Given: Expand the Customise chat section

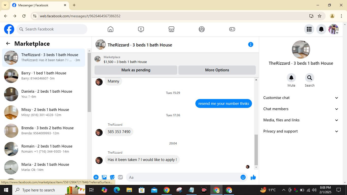Looking at the screenshot, I should tap(301, 98).
